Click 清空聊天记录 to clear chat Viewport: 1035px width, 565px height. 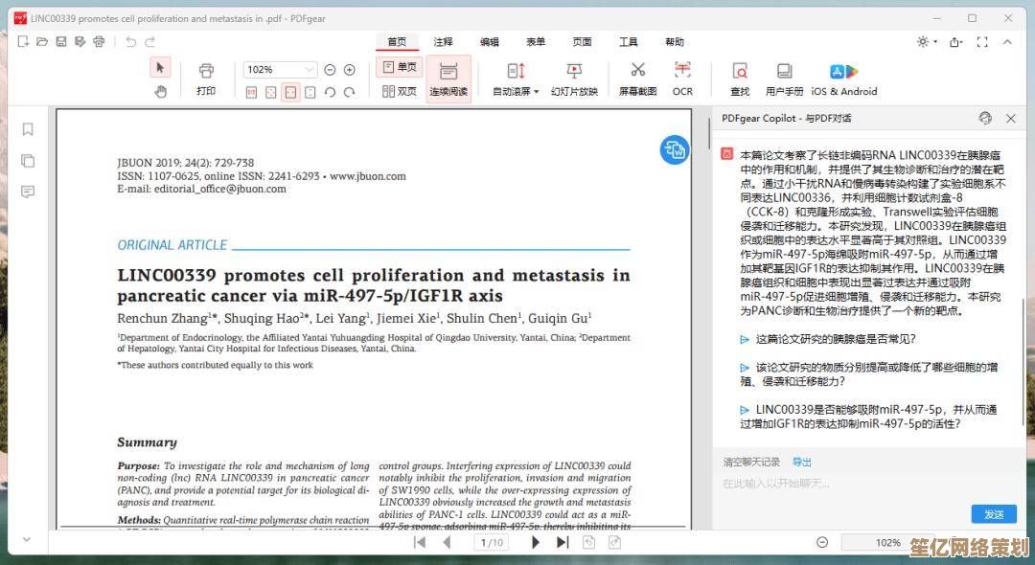(752, 463)
